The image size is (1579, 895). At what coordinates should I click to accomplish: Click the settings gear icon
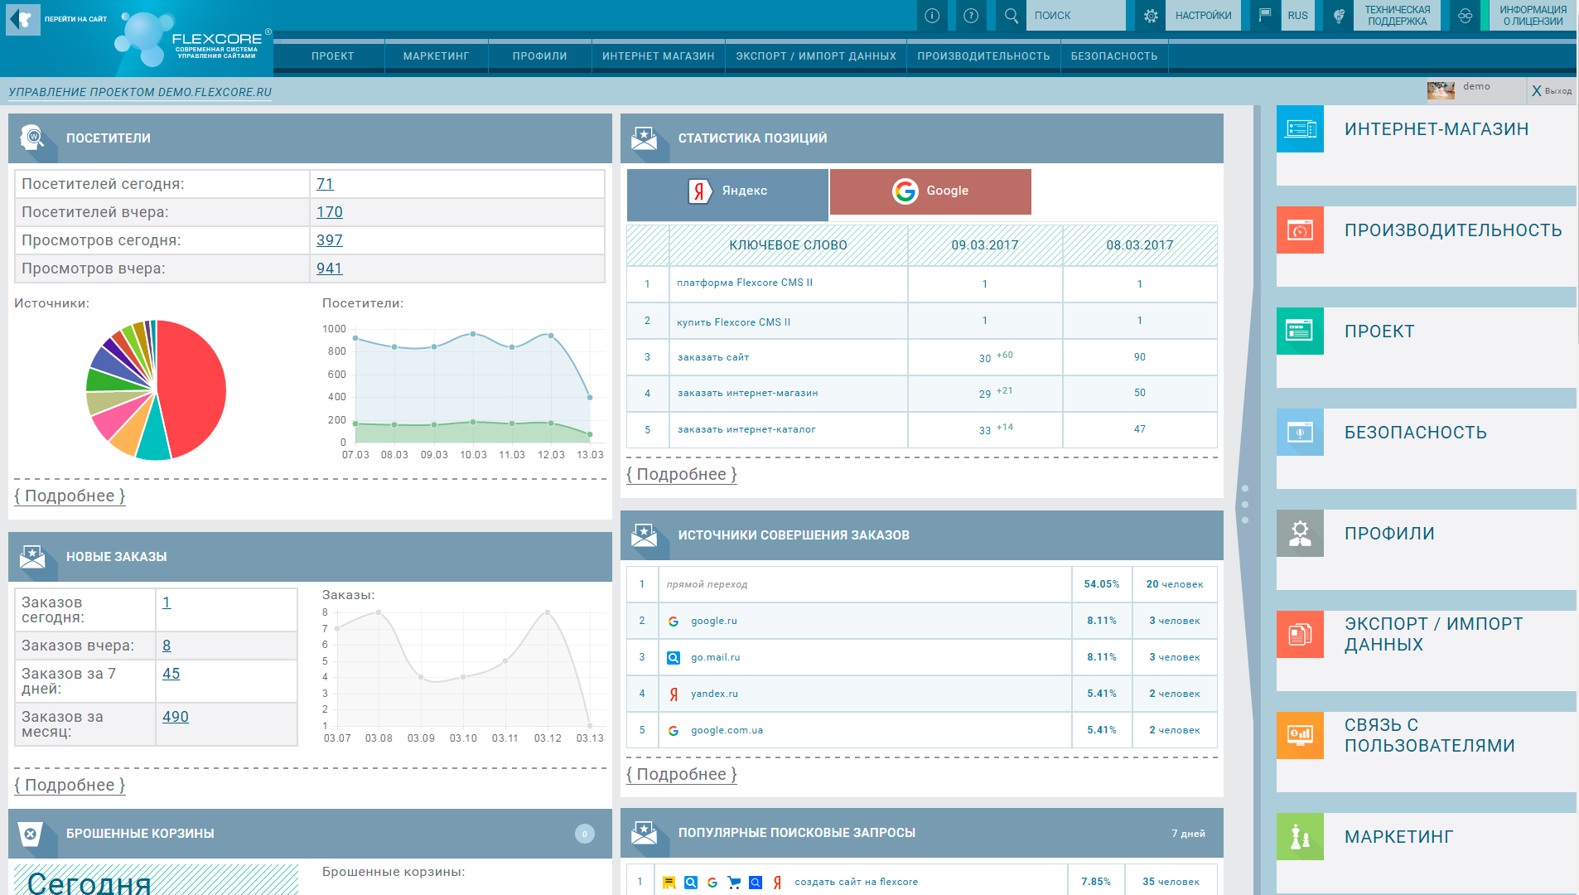point(1151,16)
